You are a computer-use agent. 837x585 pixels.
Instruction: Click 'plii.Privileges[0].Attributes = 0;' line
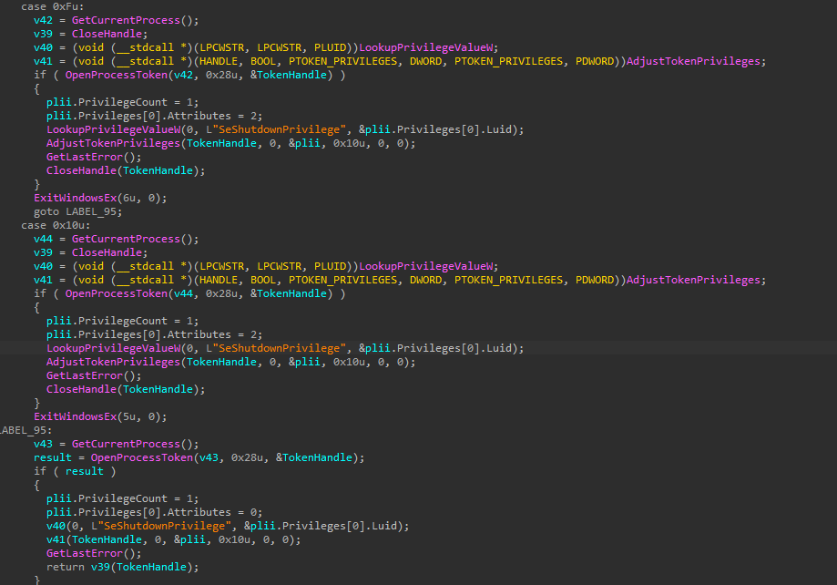tap(154, 512)
